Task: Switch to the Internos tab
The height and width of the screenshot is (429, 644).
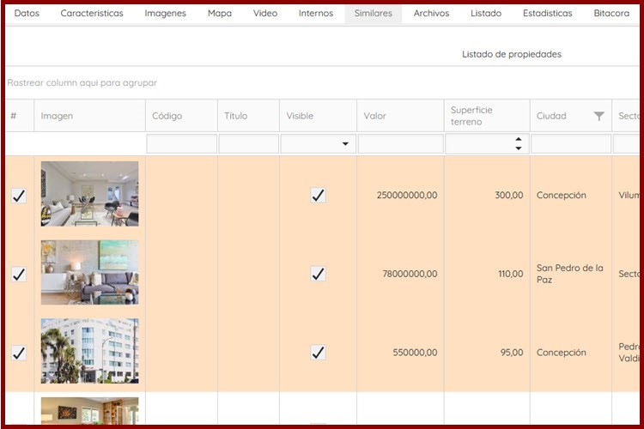Action: pyautogui.click(x=316, y=13)
